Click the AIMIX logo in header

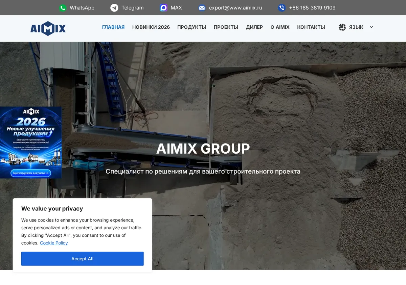[x=48, y=28]
